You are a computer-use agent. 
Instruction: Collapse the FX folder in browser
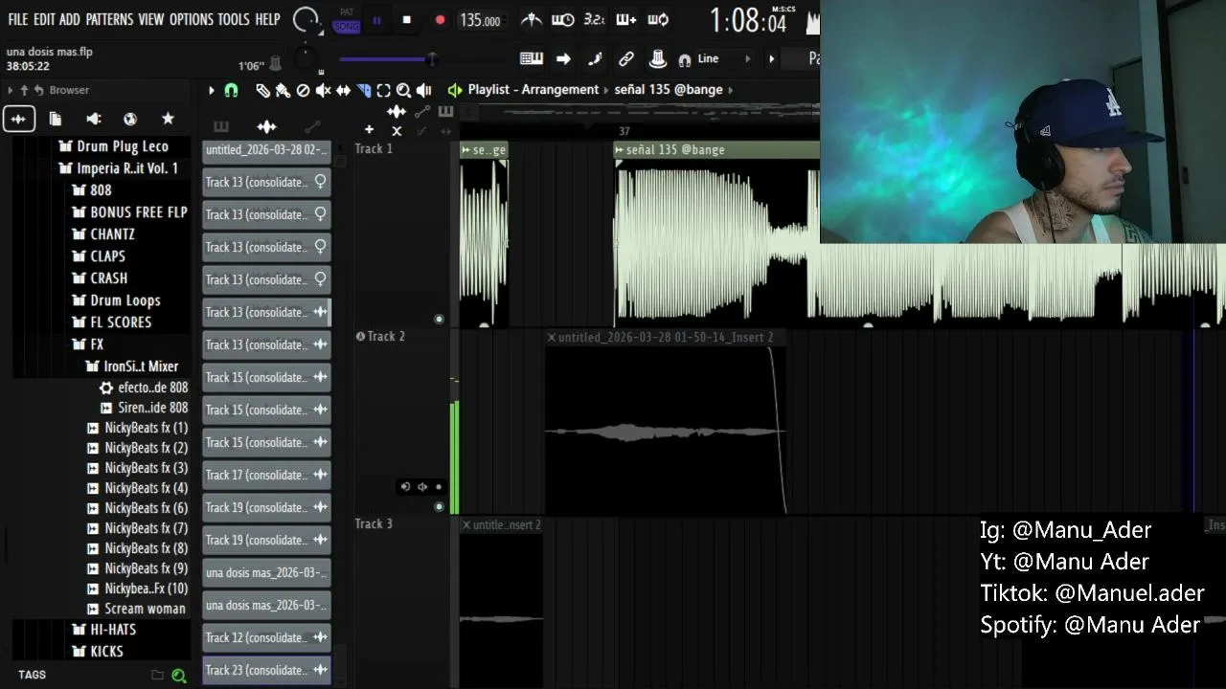point(88,344)
